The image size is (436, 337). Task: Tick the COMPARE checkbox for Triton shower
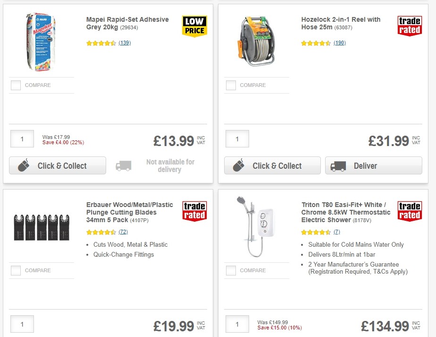pyautogui.click(x=231, y=270)
